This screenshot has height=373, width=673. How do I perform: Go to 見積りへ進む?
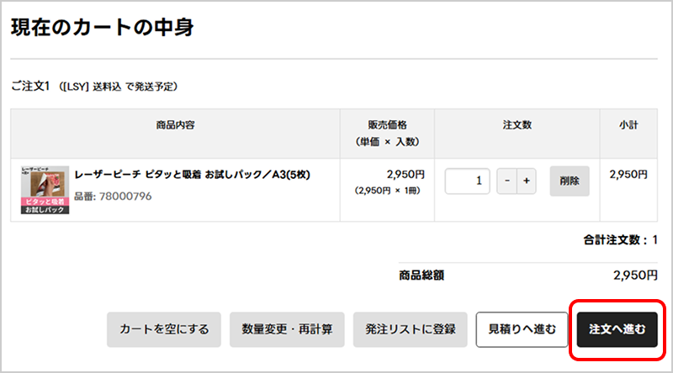tap(522, 329)
